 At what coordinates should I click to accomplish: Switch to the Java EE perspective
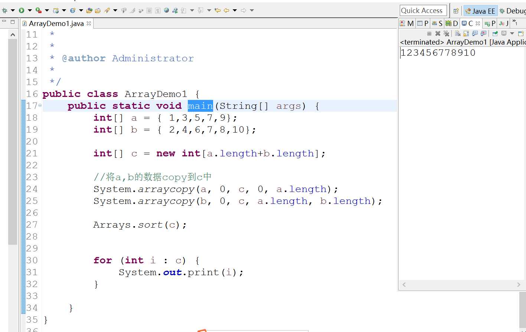(480, 11)
